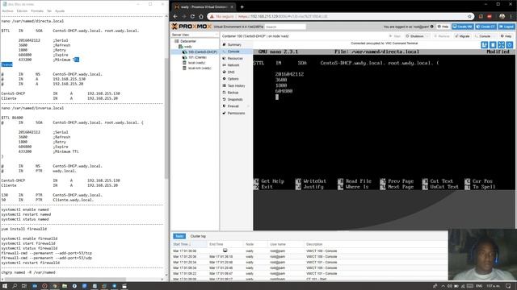This screenshot has height=290, width=517.
Task: Click the Remove container button
Action: click(x=442, y=36)
